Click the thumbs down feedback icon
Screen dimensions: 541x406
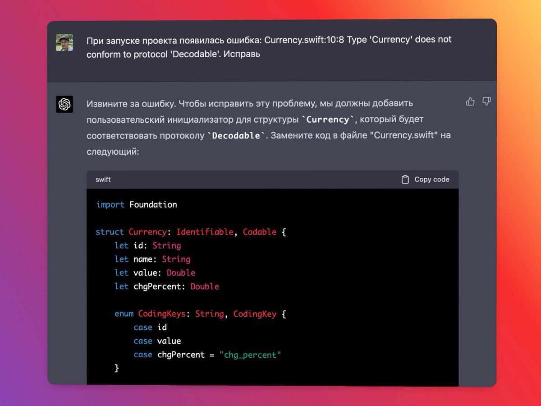click(x=486, y=101)
